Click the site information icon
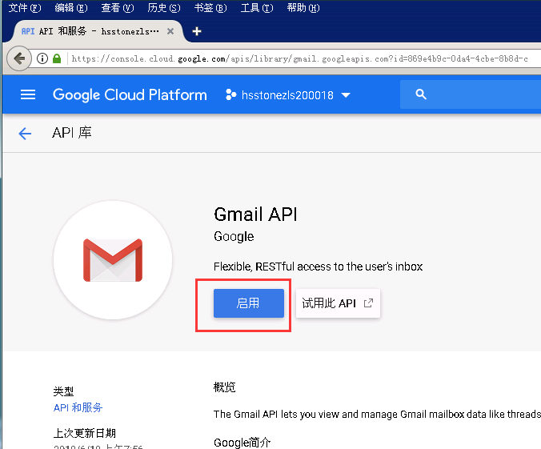Screen dimensions: 541x449 [42, 58]
